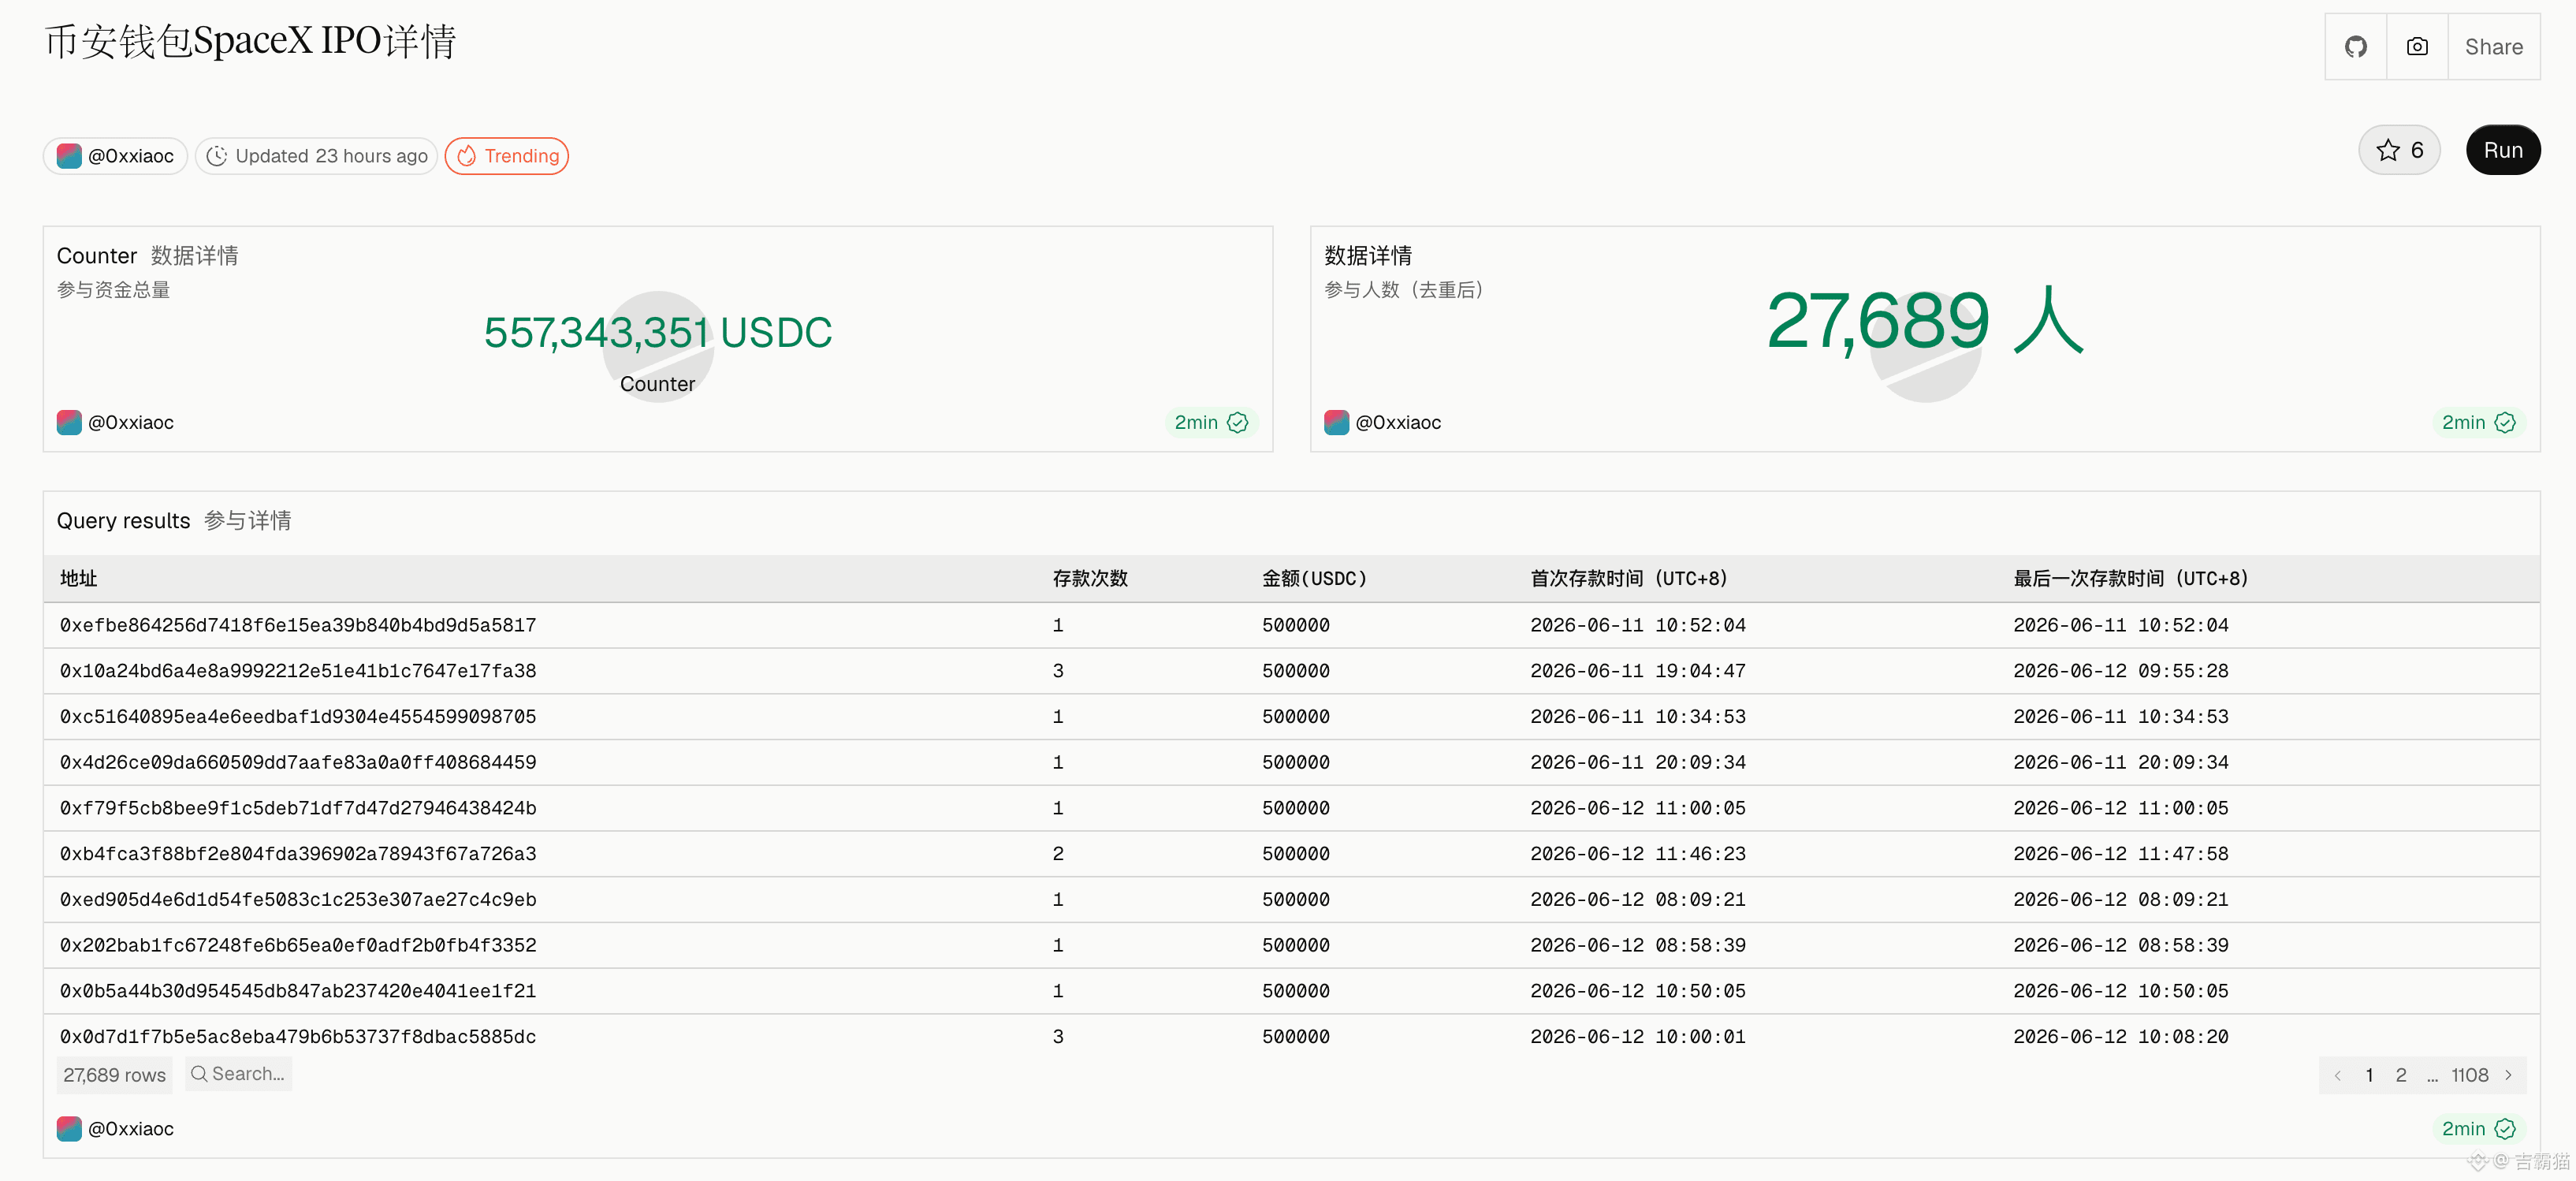Click the 27,689 人 participant count
Image resolution: width=2576 pixels, height=1181 pixels.
[x=1925, y=321]
